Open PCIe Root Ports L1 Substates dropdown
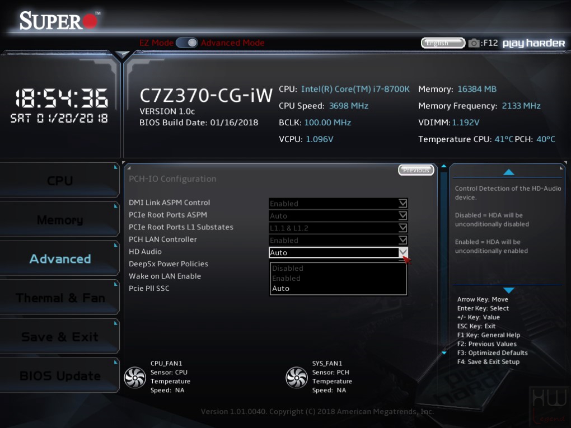Image resolution: width=571 pixels, height=428 pixels. click(338, 228)
